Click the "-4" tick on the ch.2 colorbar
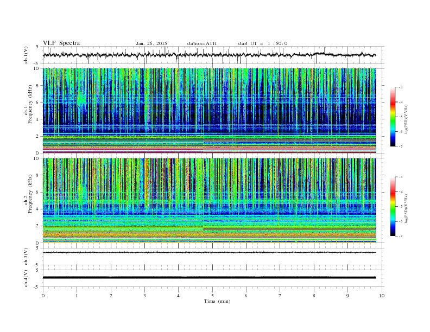This screenshot has height=332, width=430. 400,191
